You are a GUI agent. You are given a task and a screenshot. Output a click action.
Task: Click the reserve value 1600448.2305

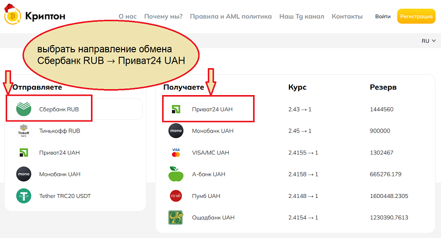pyautogui.click(x=389, y=196)
